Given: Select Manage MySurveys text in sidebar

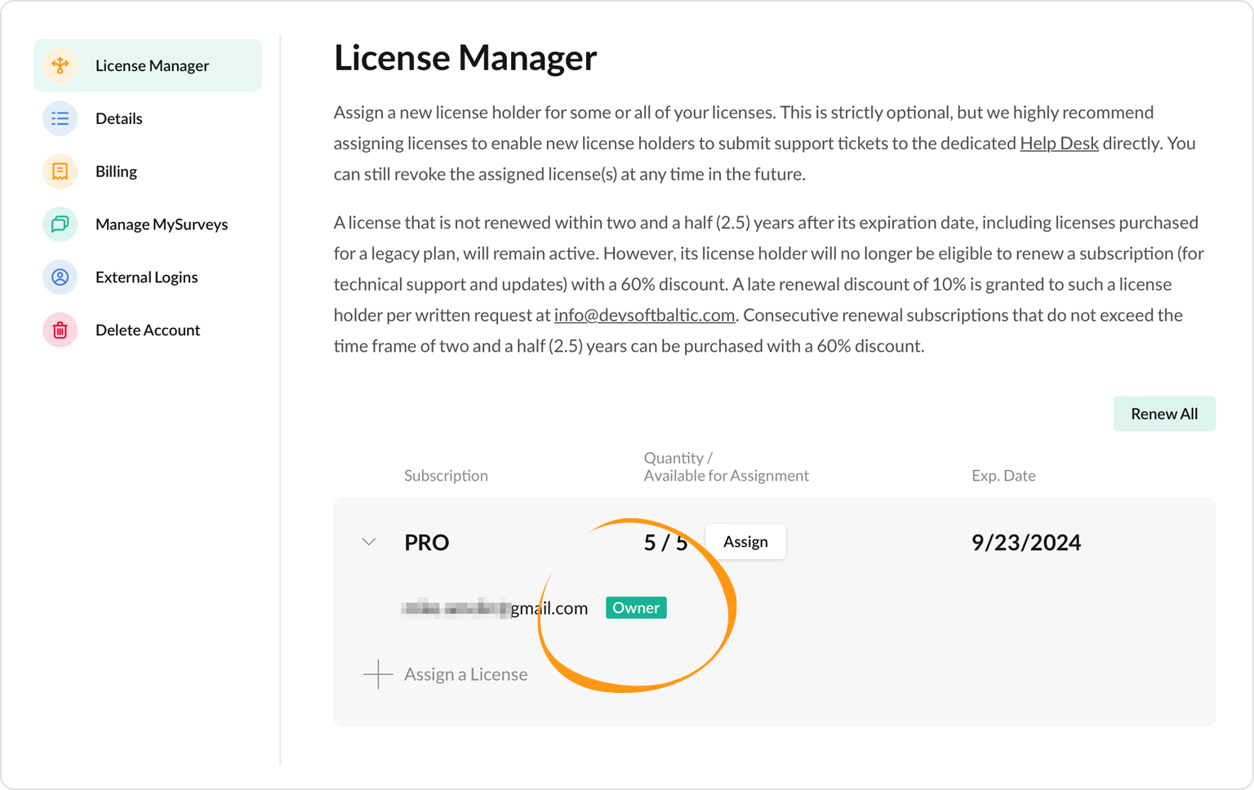Looking at the screenshot, I should pos(161,224).
